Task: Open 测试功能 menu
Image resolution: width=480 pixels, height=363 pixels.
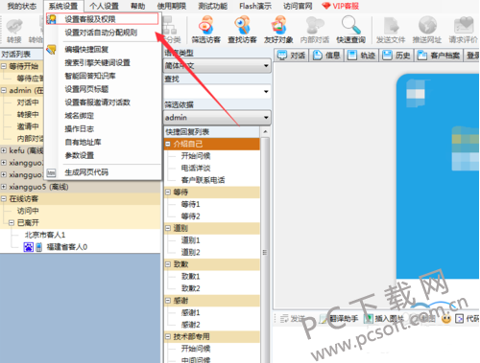Action: point(213,6)
